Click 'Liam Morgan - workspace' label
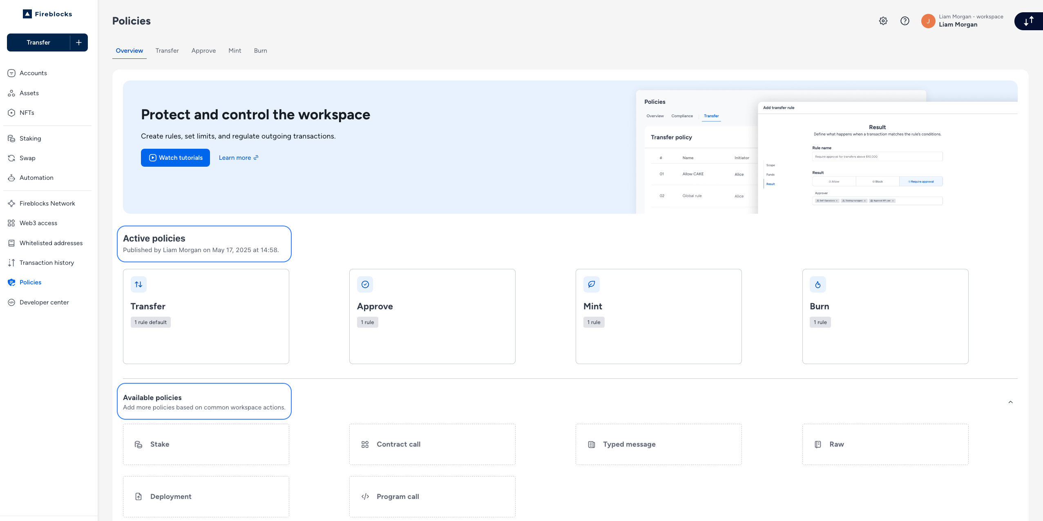Image resolution: width=1043 pixels, height=521 pixels. [x=971, y=17]
